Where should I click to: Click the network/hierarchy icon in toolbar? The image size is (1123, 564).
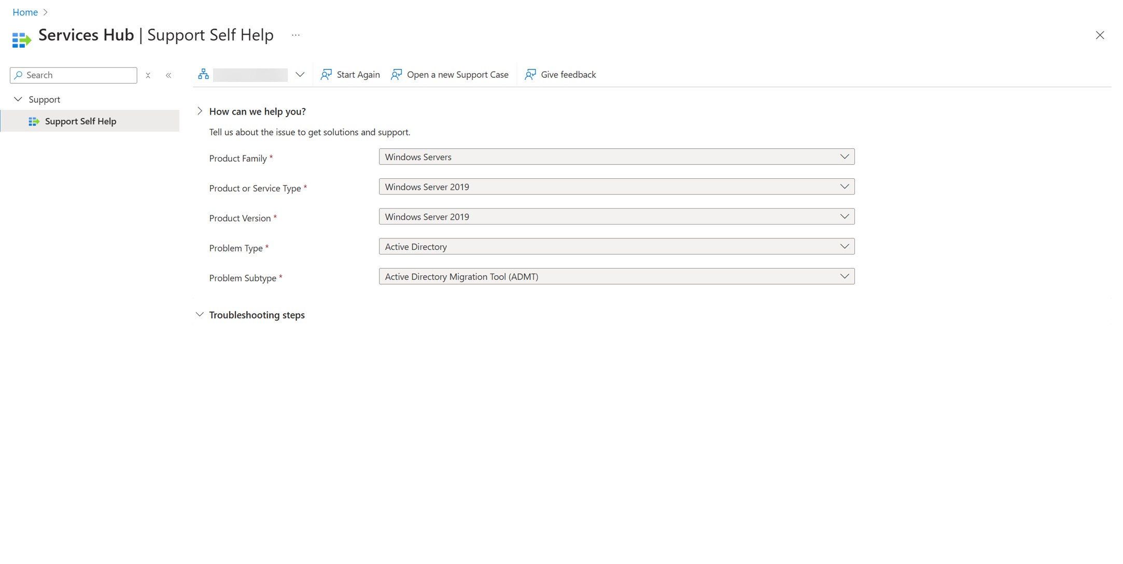pos(205,74)
